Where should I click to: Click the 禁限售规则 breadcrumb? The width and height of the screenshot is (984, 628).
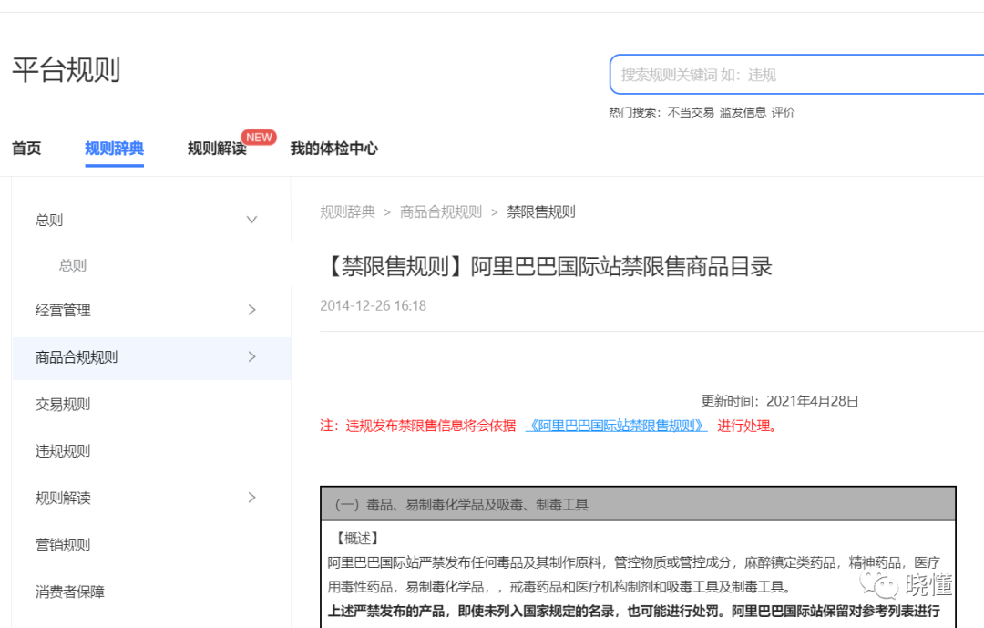pos(541,212)
